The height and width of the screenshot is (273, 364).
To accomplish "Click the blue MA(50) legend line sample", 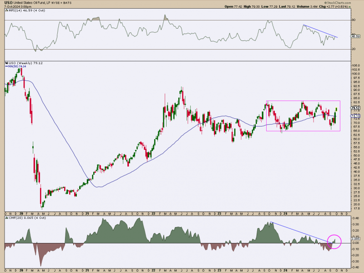I will 6,66.
